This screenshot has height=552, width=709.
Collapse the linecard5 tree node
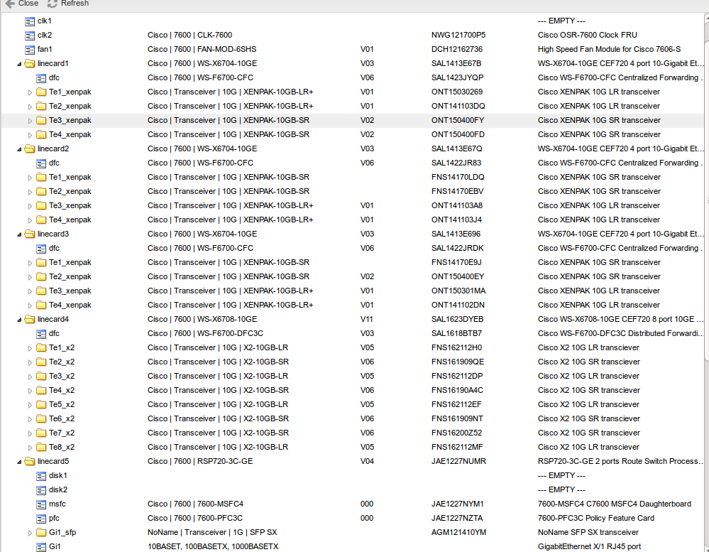click(x=19, y=462)
